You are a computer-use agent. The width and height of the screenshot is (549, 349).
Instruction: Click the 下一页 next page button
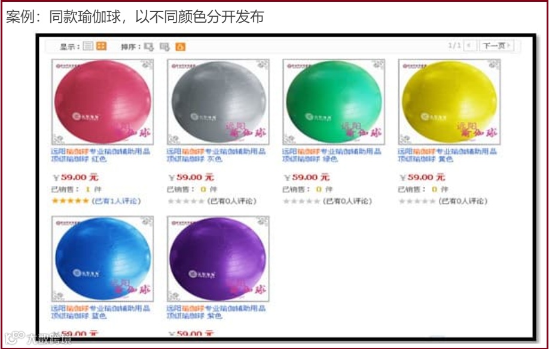pyautogui.click(x=496, y=46)
